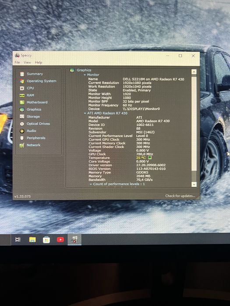Open the View menu
The height and width of the screenshot is (306, 230).
27,63
